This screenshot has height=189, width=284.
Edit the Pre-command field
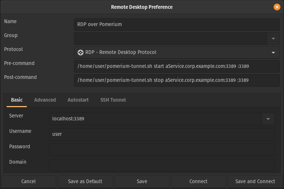(x=177, y=66)
